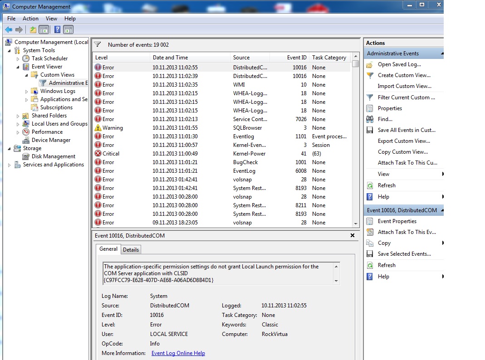Click the Up one level folder icon

[x=33, y=29]
